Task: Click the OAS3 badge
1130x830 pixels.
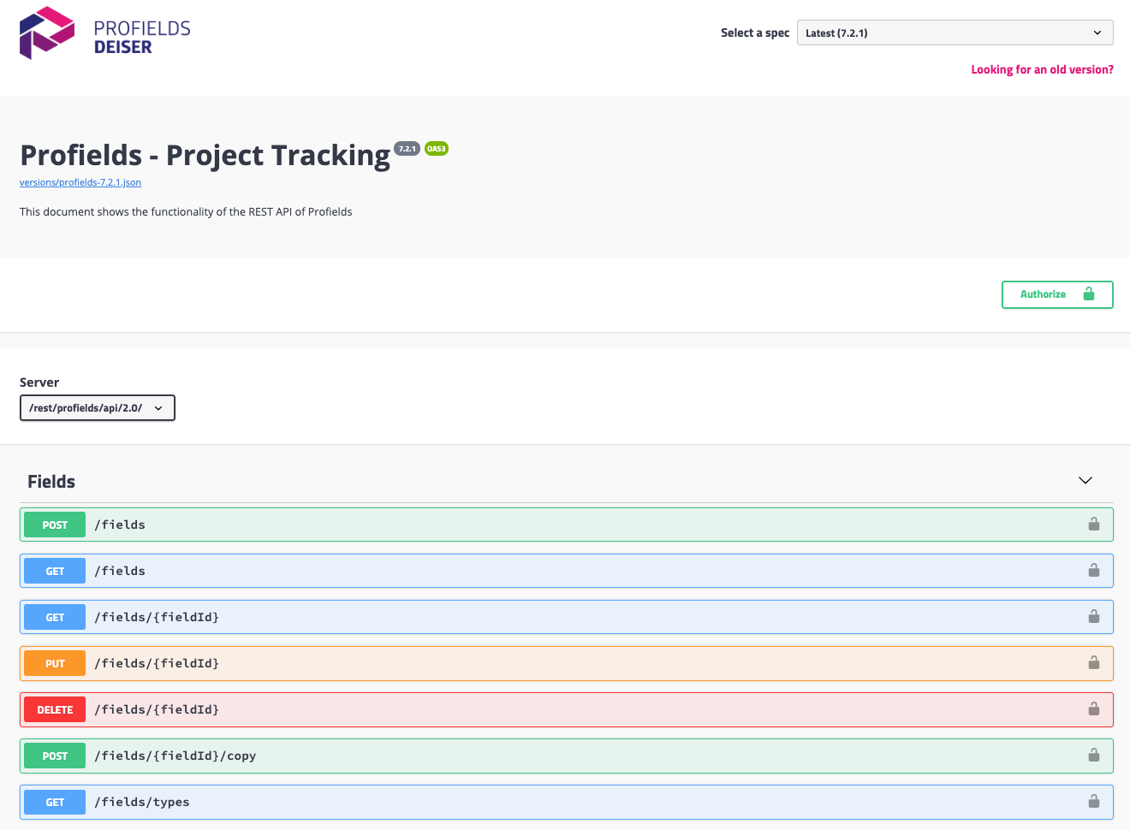Action: [437, 149]
